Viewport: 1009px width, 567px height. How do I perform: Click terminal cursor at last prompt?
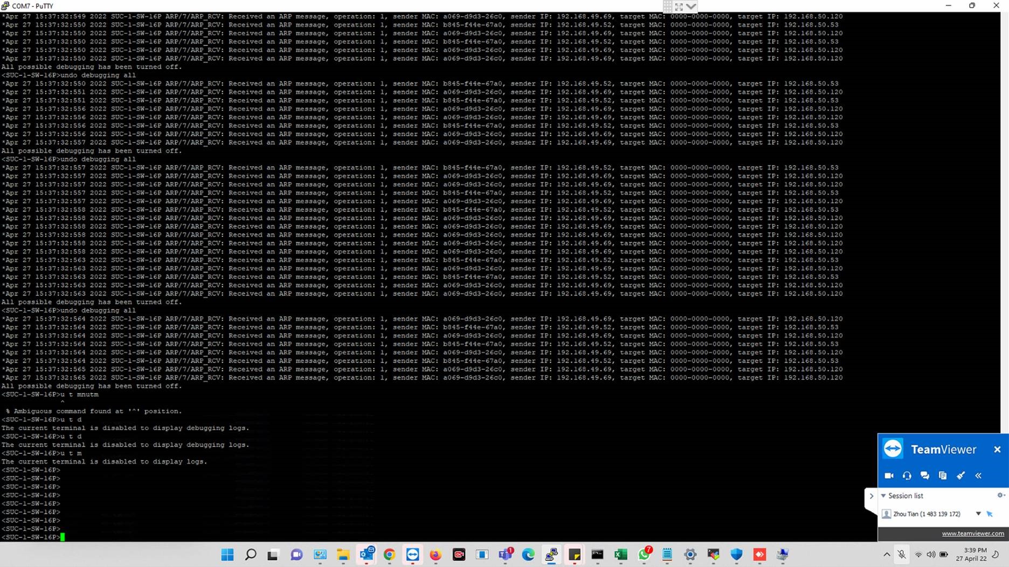pyautogui.click(x=63, y=537)
